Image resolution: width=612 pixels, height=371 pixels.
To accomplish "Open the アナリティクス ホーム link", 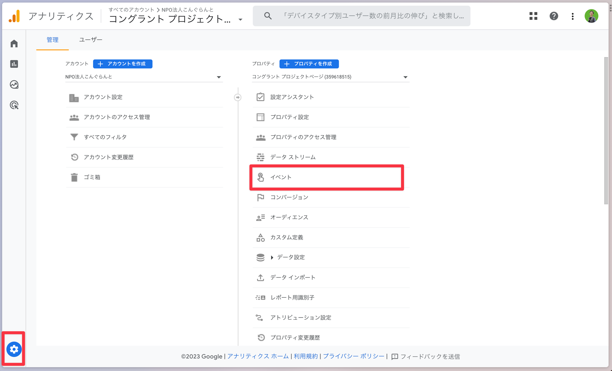I will (258, 356).
